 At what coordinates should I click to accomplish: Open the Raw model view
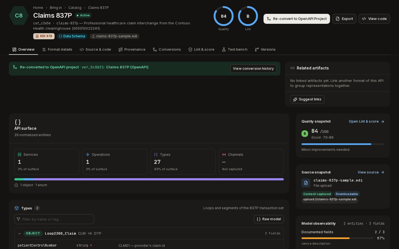pos(269,219)
